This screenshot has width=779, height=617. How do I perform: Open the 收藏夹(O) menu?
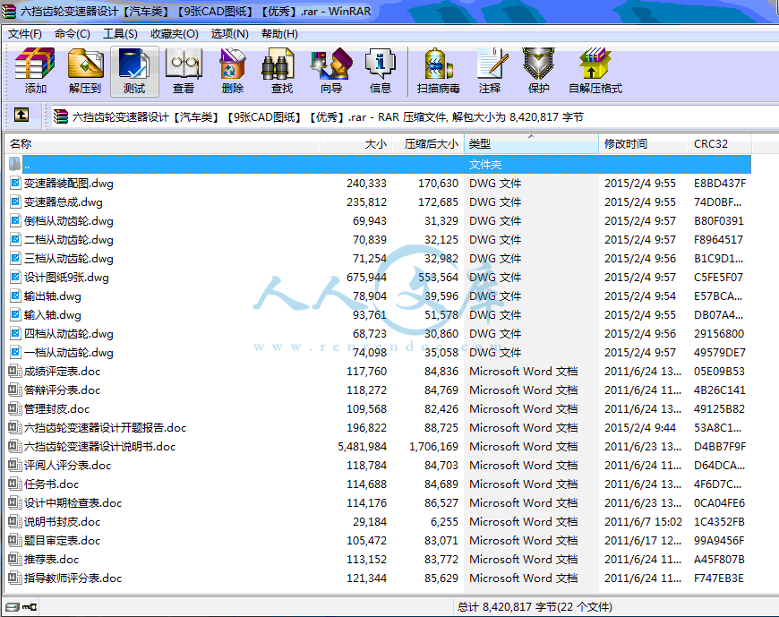tap(175, 34)
